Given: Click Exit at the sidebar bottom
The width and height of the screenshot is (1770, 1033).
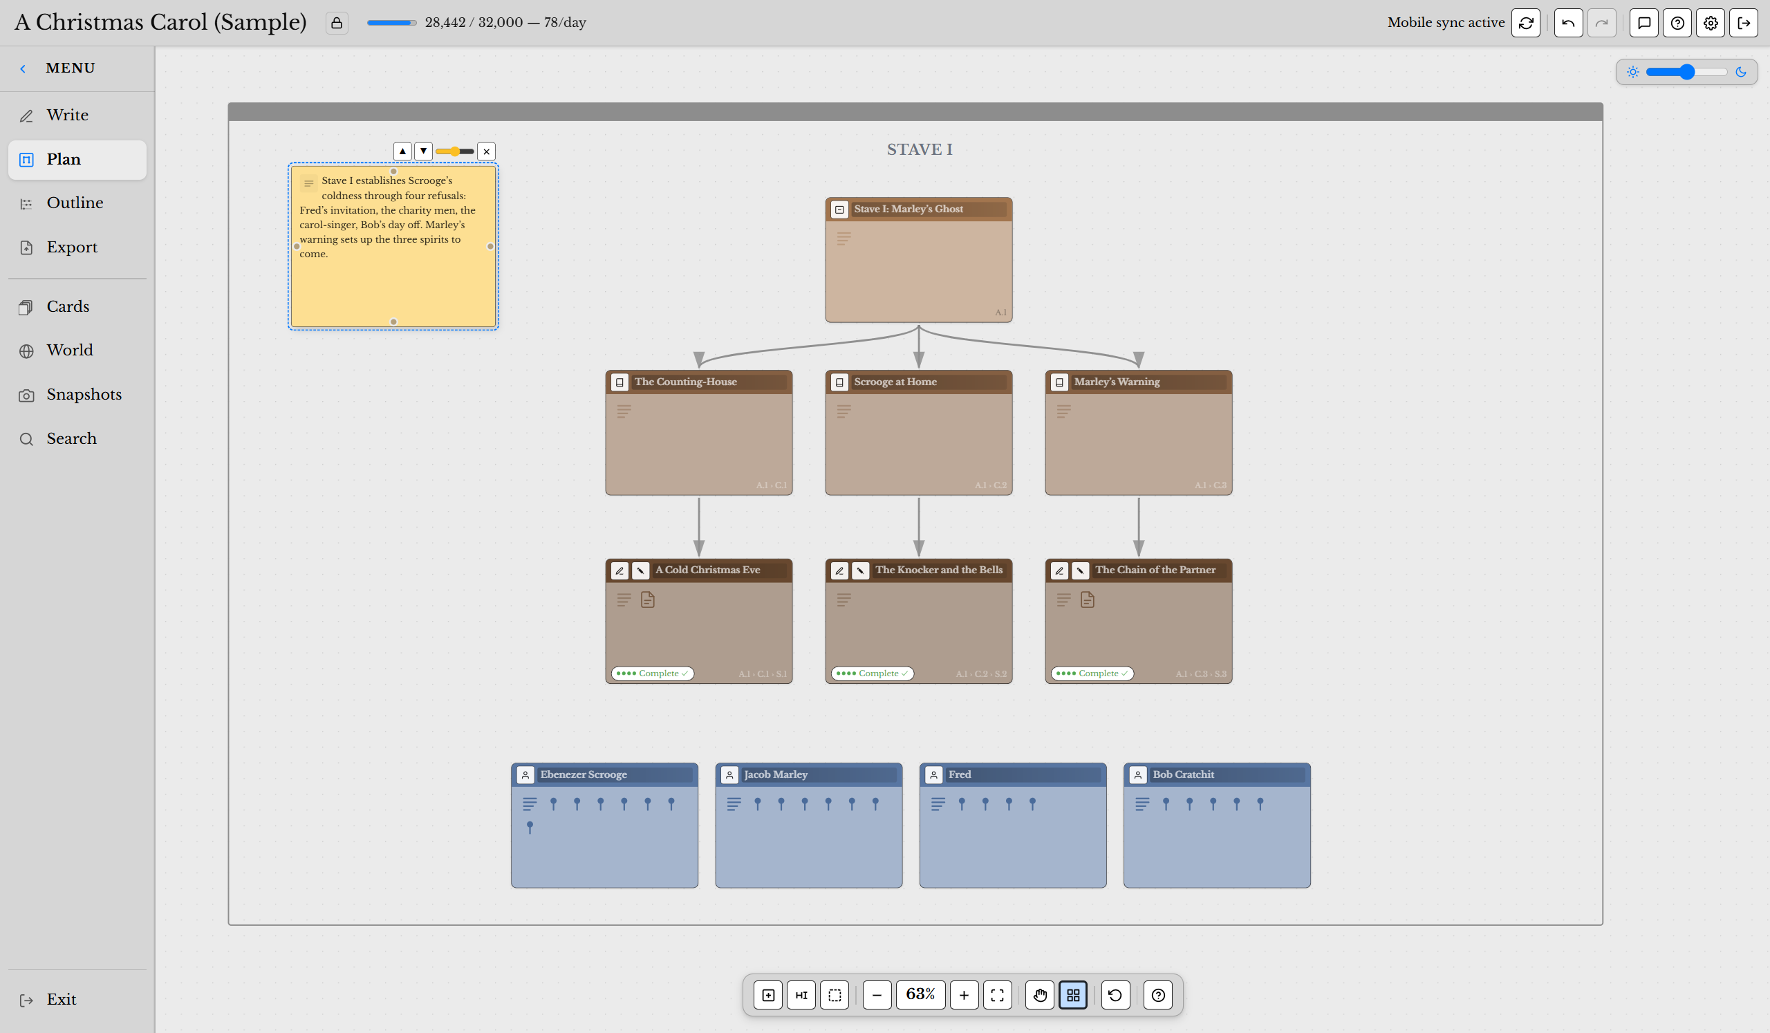Looking at the screenshot, I should point(77,999).
